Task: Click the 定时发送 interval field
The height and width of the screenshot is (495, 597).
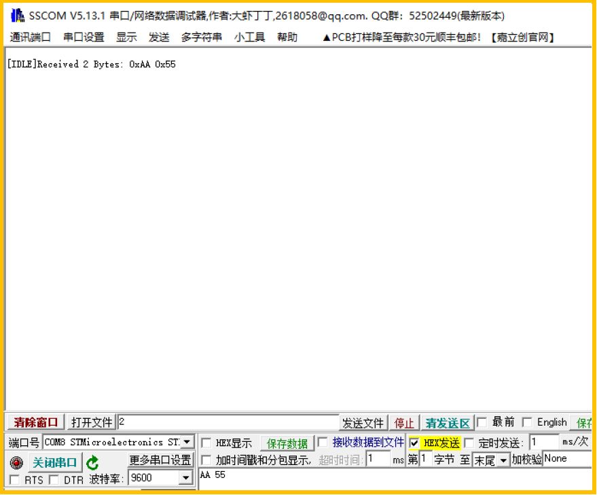Action: 545,443
